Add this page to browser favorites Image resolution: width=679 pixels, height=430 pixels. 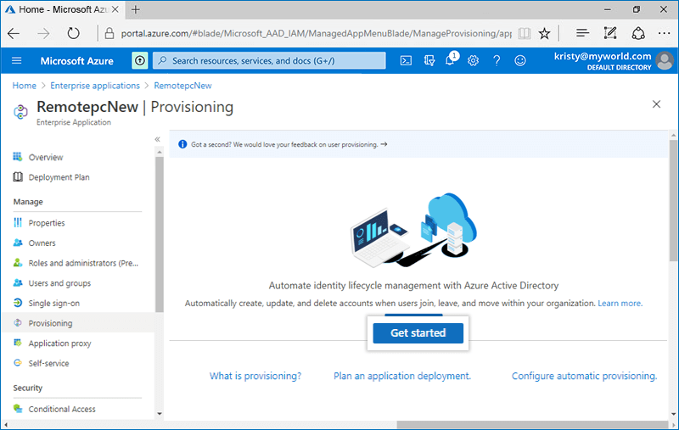coord(545,34)
